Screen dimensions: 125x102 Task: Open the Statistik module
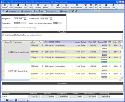58,6
